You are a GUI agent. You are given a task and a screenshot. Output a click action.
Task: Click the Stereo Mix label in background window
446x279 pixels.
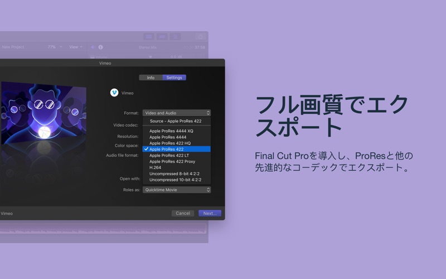148,47
